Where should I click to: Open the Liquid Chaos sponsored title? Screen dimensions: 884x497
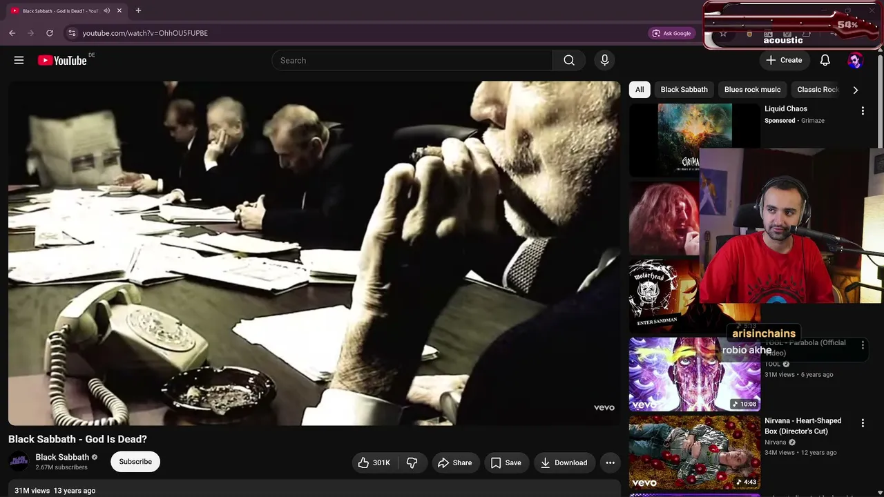pos(786,108)
